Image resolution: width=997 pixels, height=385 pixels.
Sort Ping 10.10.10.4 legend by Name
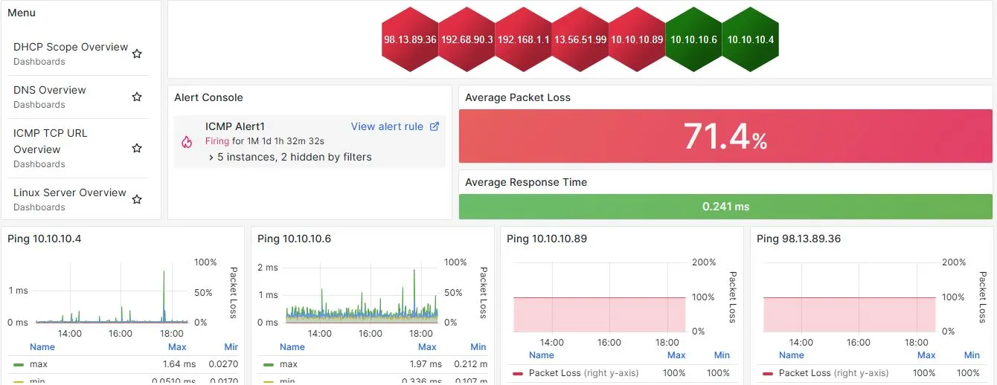[x=42, y=347]
